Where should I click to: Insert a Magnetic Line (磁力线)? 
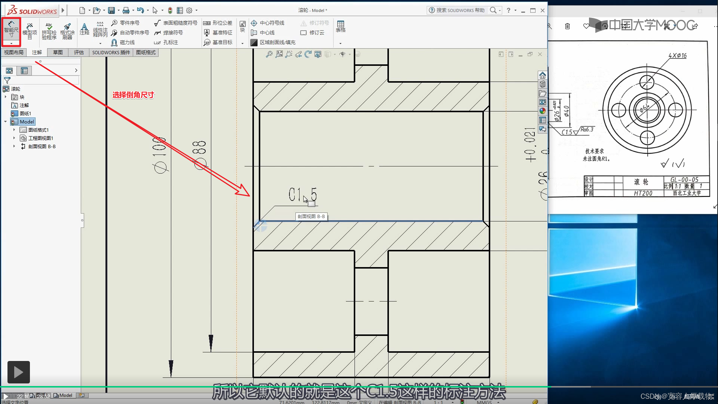tap(123, 42)
